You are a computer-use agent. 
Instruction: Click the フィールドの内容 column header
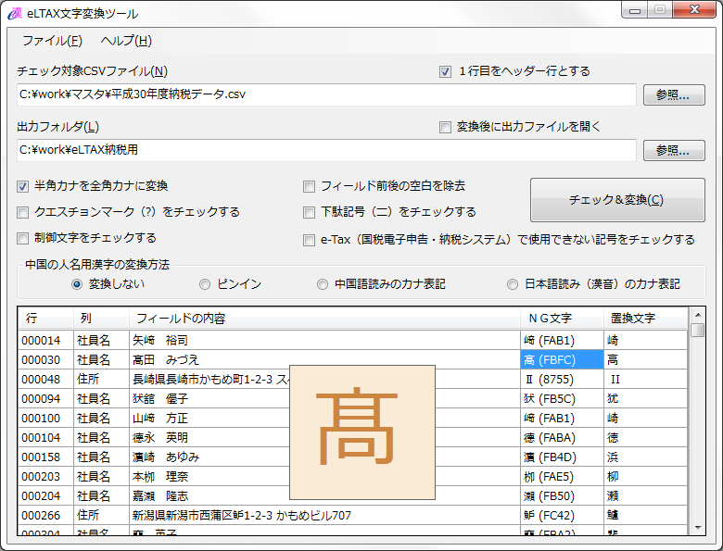[x=324, y=318]
